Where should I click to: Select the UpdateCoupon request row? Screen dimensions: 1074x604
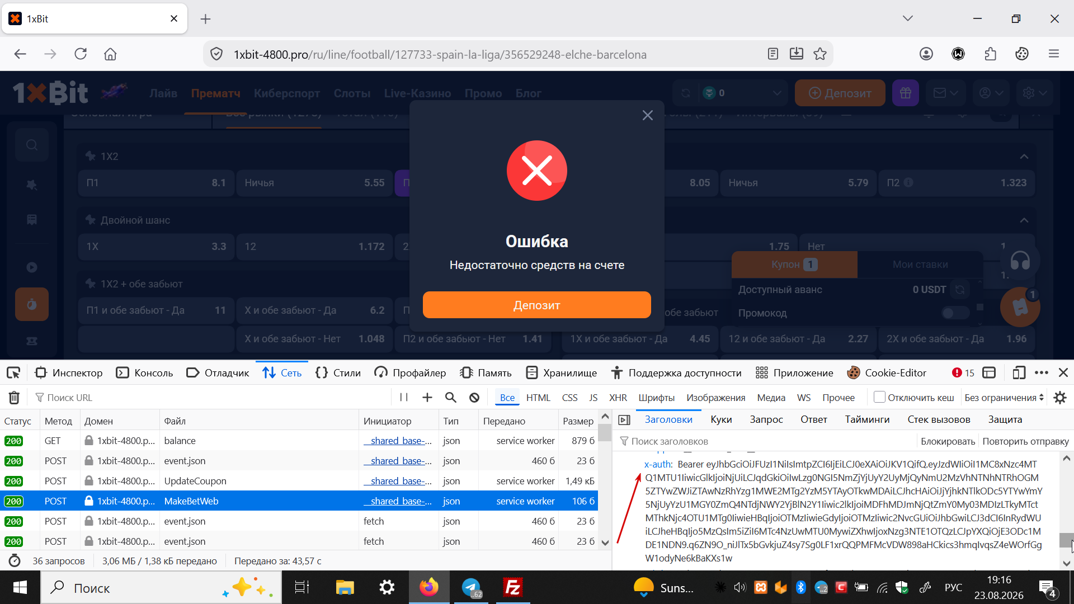[x=299, y=481]
